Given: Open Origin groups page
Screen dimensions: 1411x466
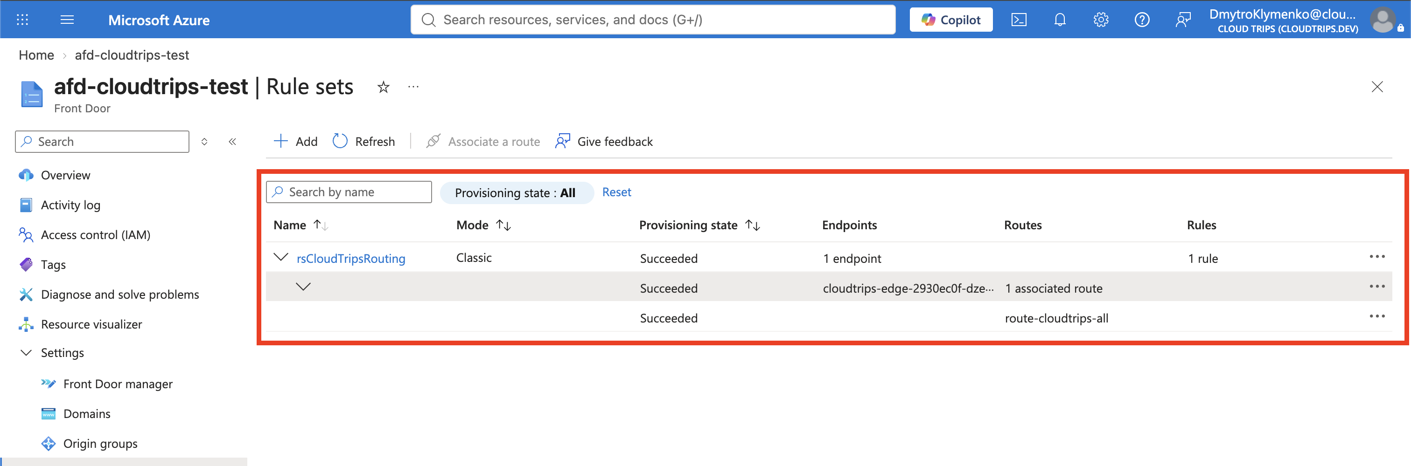Looking at the screenshot, I should click(100, 444).
